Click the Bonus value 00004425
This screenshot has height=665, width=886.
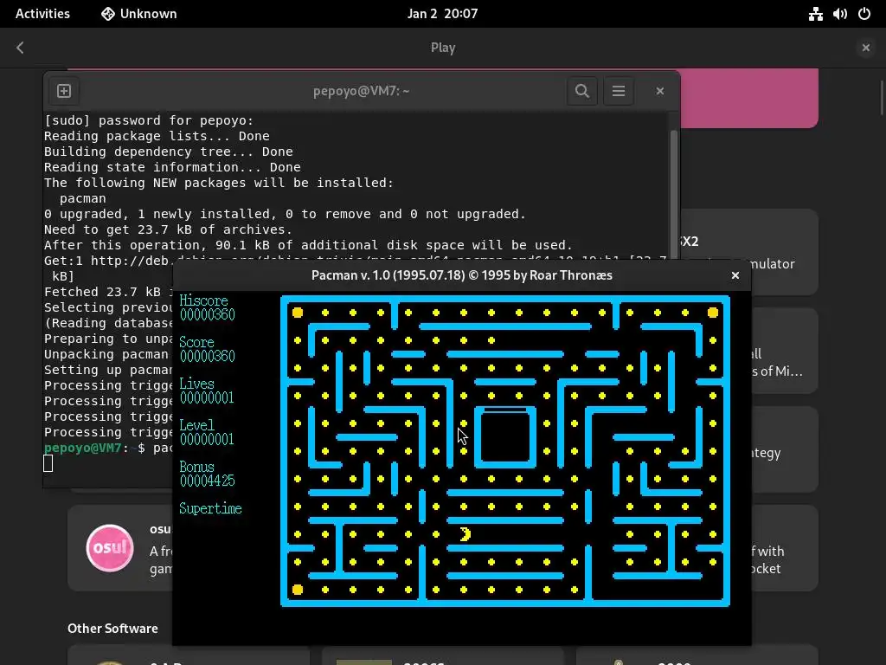207,481
